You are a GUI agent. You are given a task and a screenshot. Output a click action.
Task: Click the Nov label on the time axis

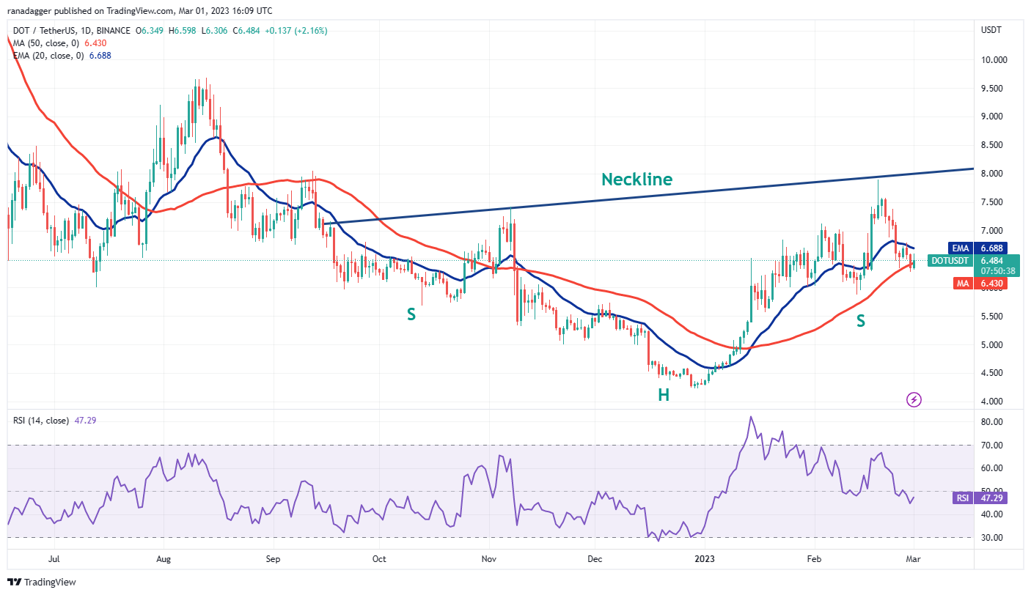[489, 558]
